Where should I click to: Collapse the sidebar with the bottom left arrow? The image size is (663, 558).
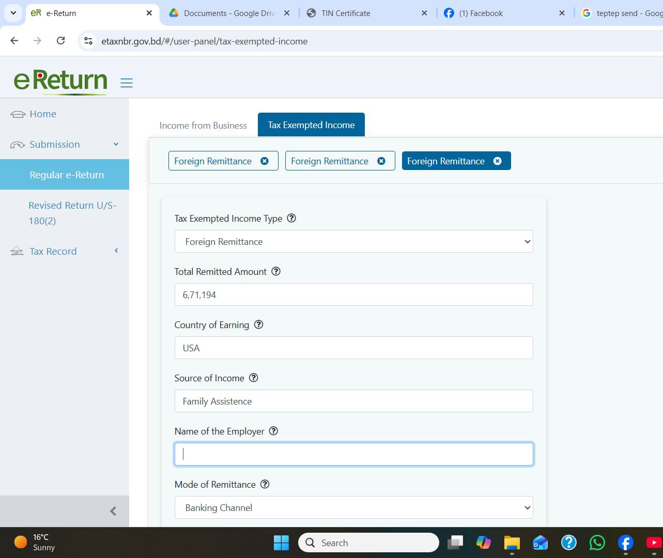(x=113, y=511)
